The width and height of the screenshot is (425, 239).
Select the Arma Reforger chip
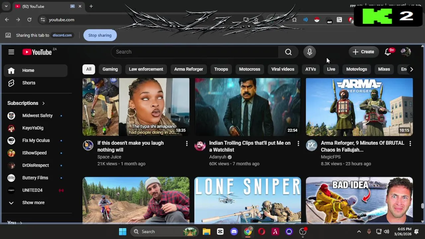(x=189, y=69)
